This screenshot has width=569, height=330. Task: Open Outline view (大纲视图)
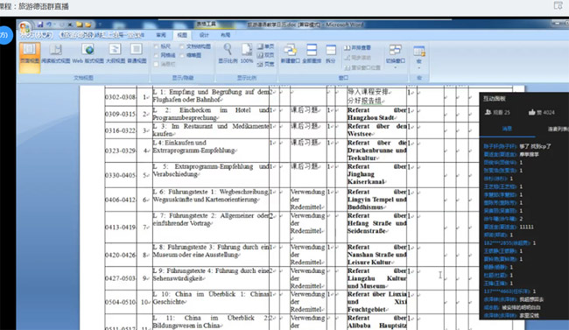click(116, 53)
